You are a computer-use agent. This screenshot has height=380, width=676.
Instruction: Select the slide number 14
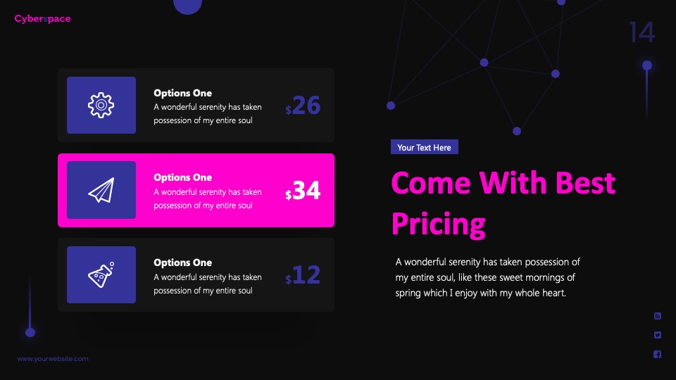coord(642,32)
